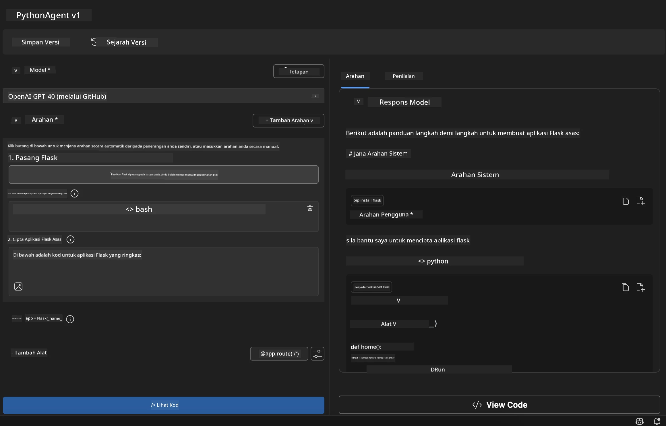The height and width of the screenshot is (426, 666).
Task: Click the View Code button
Action: [x=499, y=405]
